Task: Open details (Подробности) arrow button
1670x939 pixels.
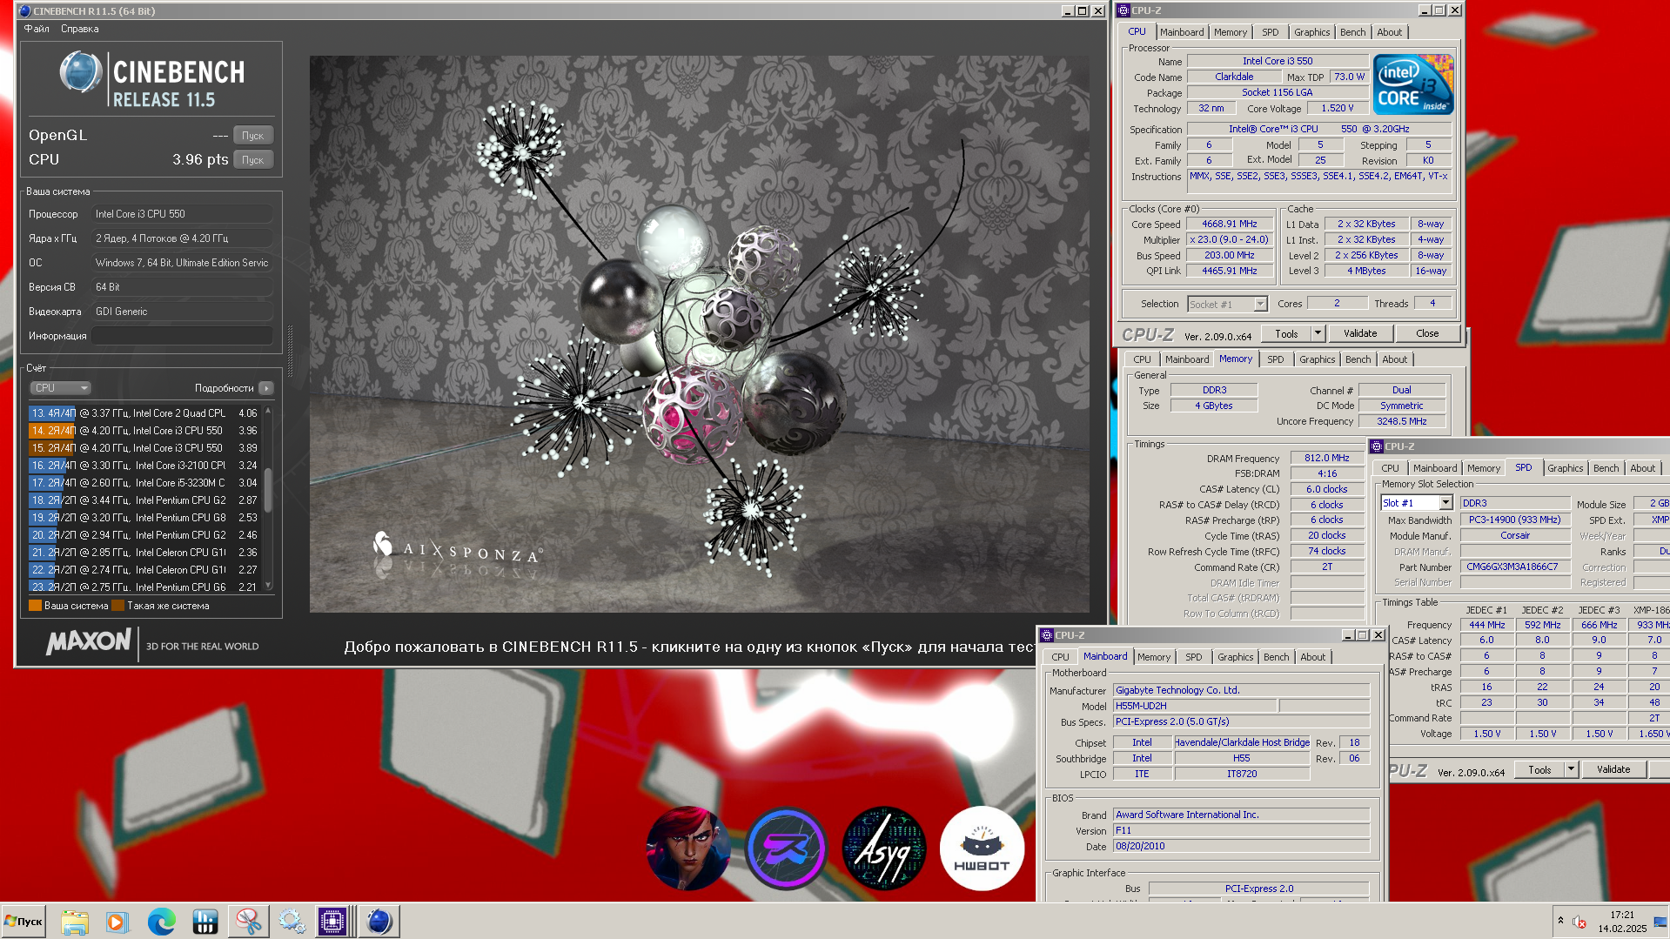Action: [x=266, y=388]
